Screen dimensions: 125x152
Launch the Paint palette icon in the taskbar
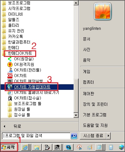pyautogui.click(x=90, y=147)
